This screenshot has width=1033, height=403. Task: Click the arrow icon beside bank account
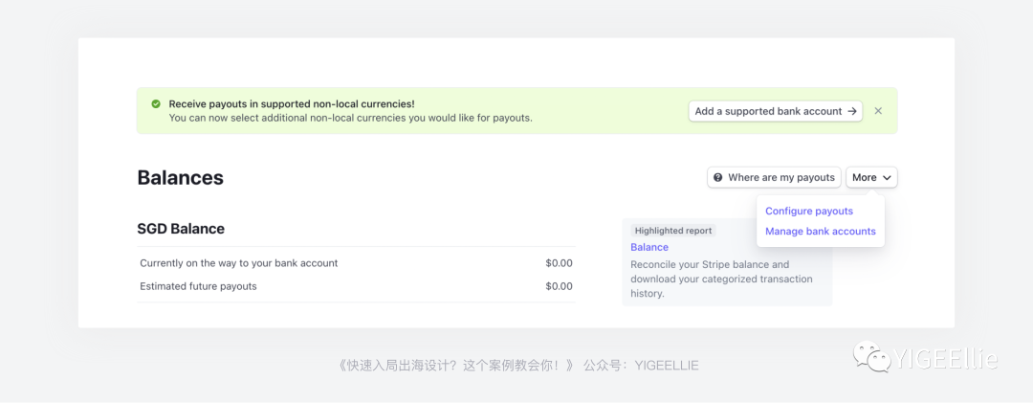click(851, 111)
